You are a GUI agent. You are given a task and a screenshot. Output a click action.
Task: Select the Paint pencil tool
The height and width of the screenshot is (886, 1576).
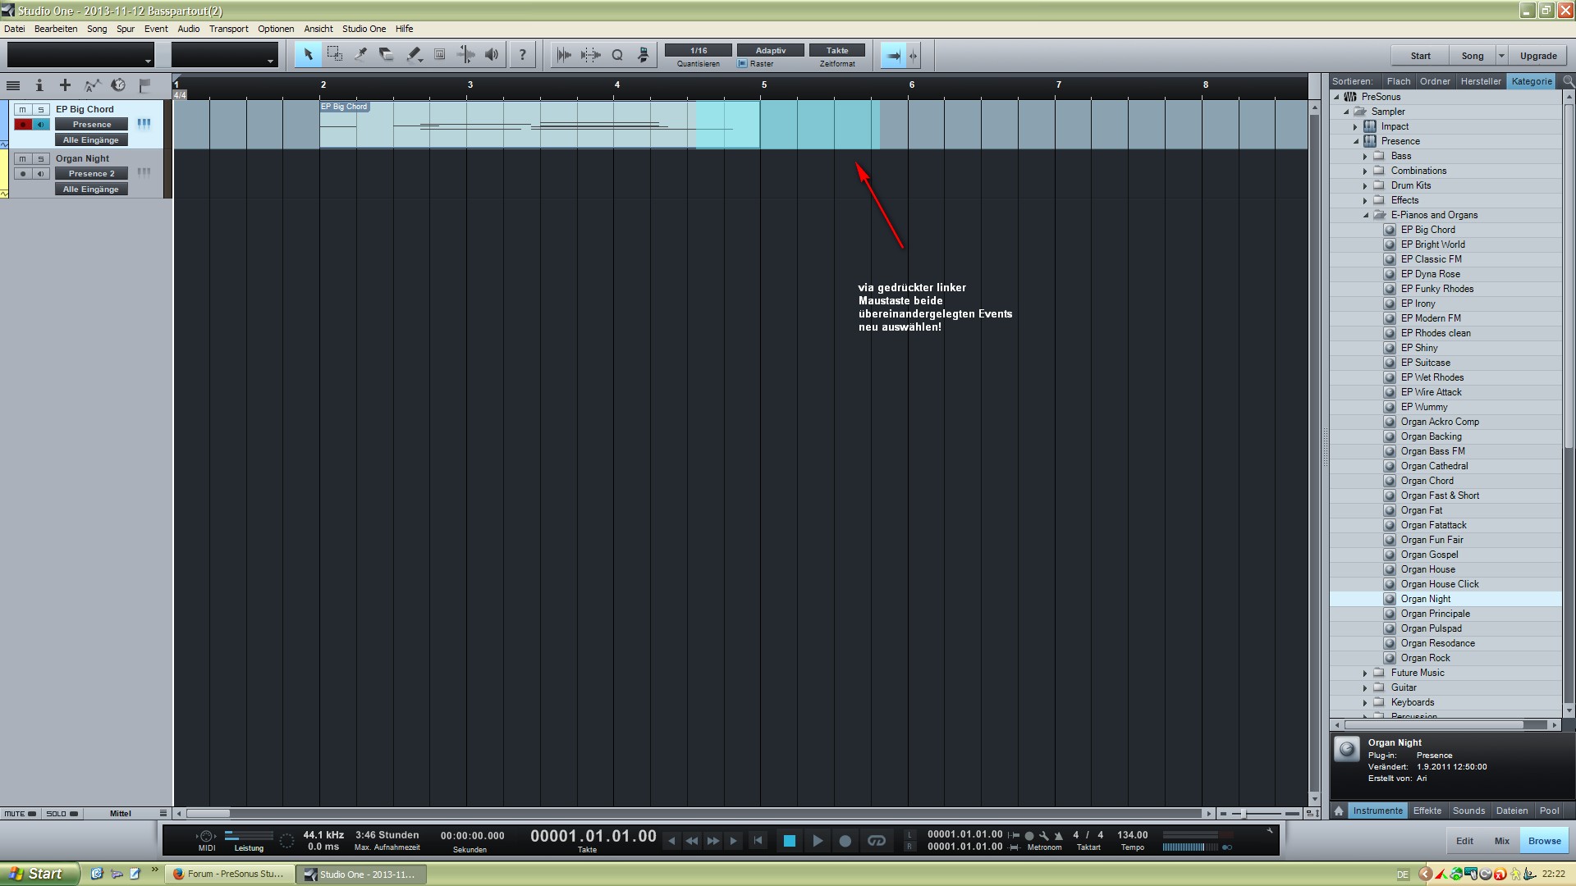pyautogui.click(x=414, y=55)
